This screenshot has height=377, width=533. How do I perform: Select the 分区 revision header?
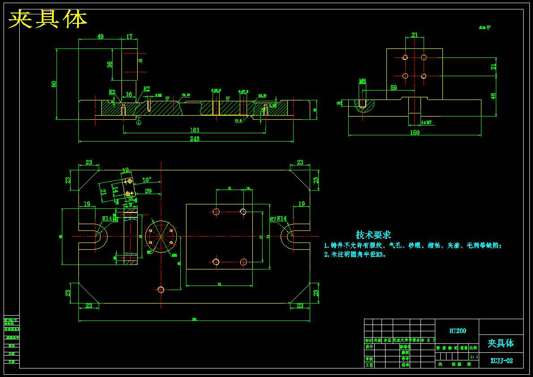click(387, 340)
